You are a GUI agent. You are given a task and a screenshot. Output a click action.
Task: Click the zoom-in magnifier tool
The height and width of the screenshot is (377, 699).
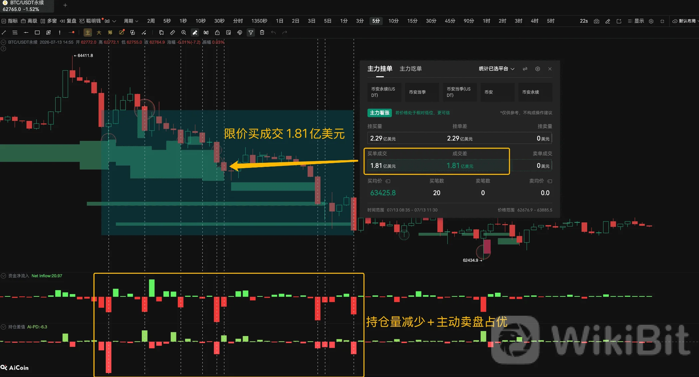click(x=184, y=33)
